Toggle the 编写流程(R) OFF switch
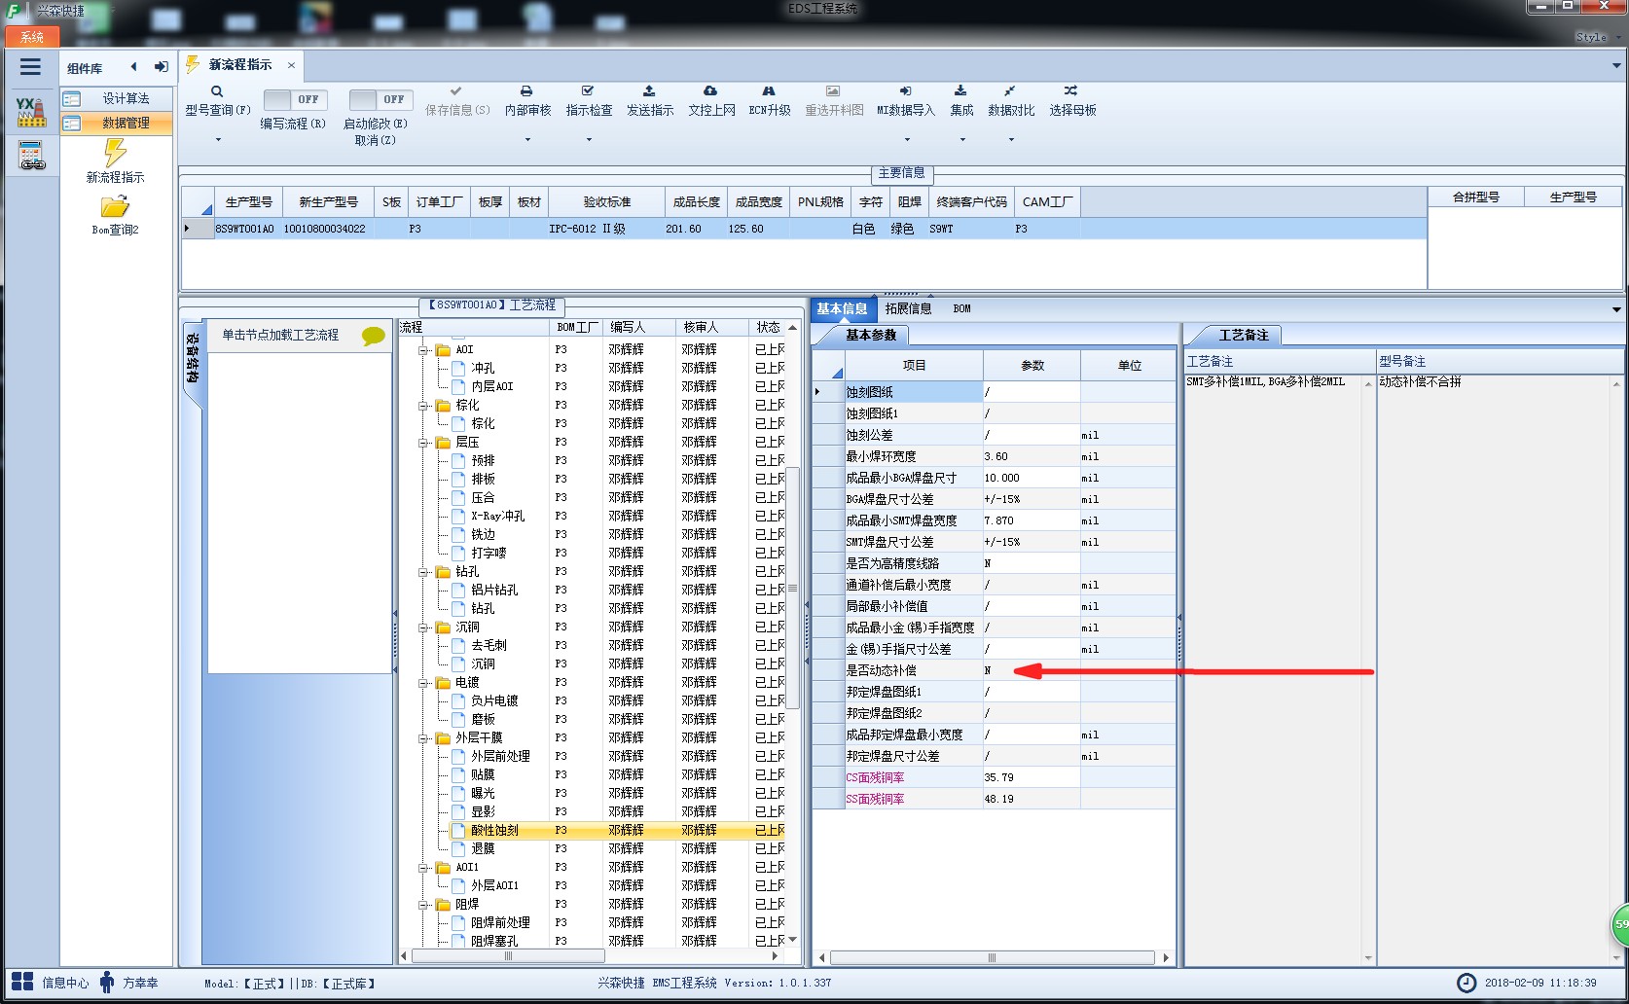This screenshot has width=1629, height=1004. click(296, 99)
